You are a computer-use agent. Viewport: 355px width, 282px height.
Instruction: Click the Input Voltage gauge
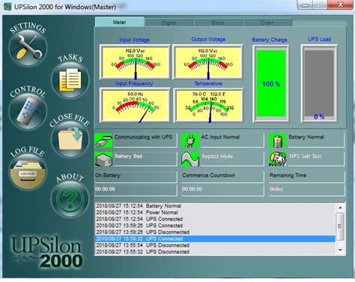click(x=135, y=61)
